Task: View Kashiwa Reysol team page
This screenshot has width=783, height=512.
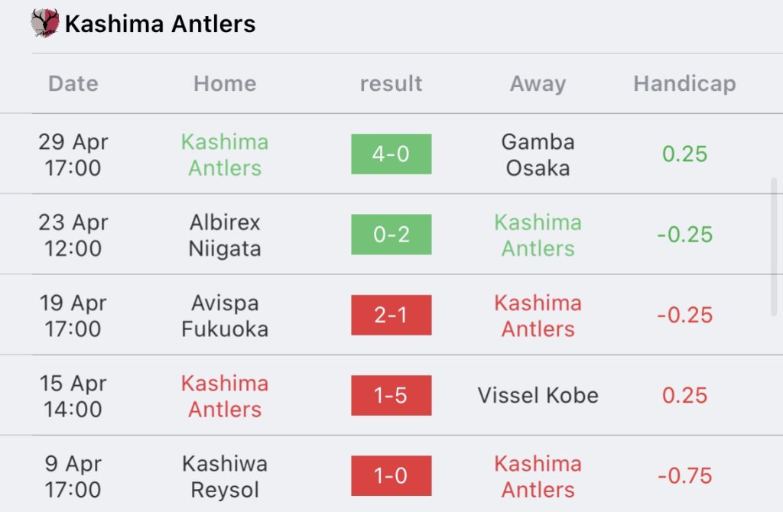Action: 225,477
